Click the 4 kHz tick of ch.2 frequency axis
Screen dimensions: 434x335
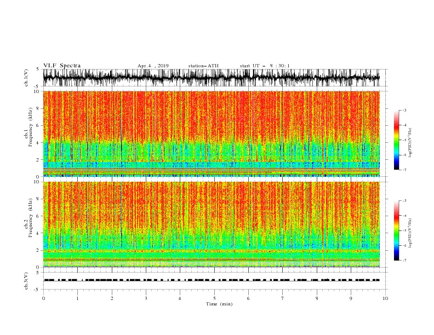(x=38, y=233)
